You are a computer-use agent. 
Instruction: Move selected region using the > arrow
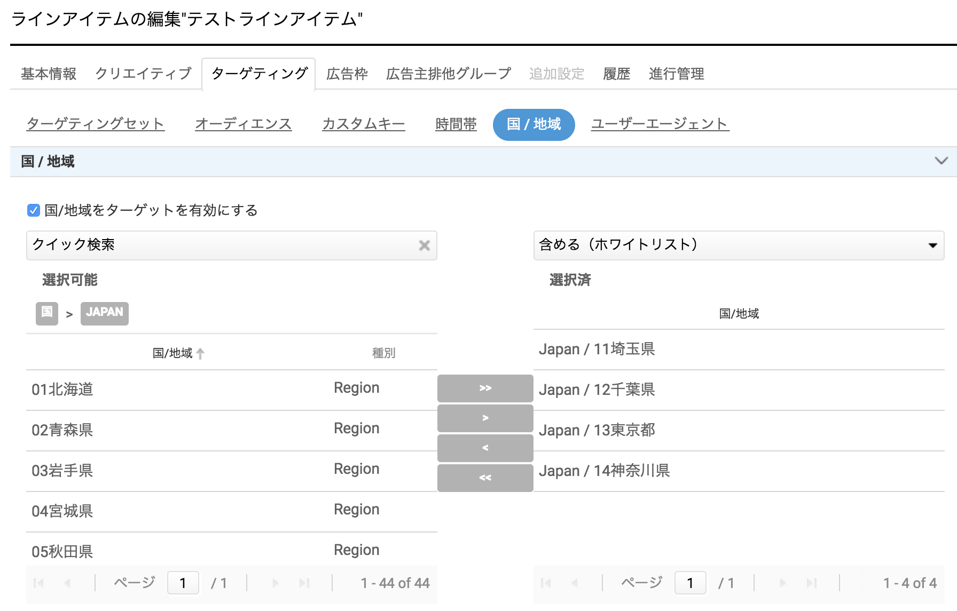[x=485, y=418]
